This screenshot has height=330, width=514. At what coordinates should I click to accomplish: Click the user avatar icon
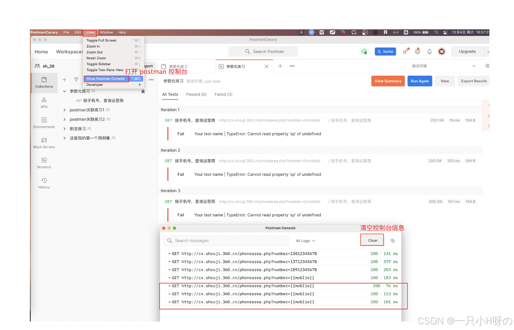(442, 51)
